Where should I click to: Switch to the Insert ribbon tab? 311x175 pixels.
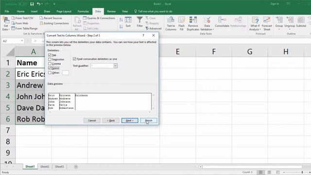34,11
